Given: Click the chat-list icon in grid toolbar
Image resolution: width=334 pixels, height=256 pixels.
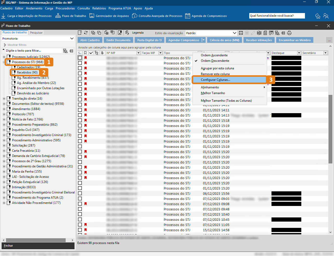Looking at the screenshot, I should click(x=271, y=33).
